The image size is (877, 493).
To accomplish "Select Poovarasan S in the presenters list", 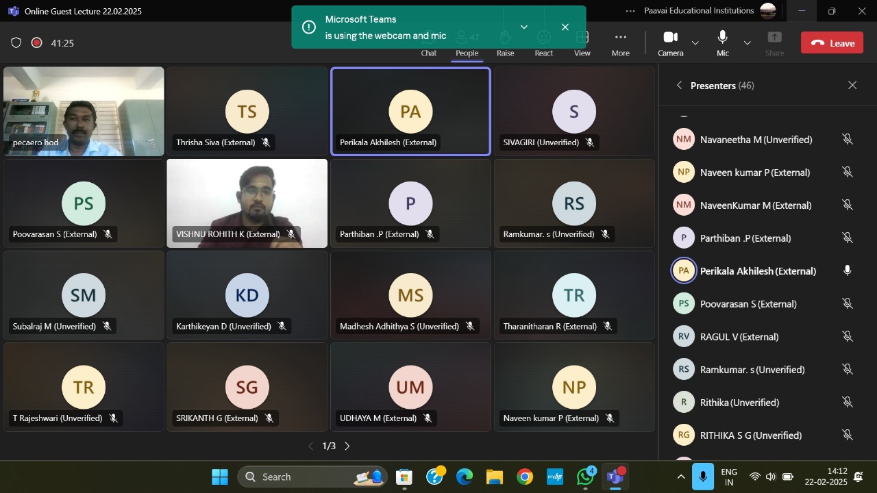I will 747,304.
